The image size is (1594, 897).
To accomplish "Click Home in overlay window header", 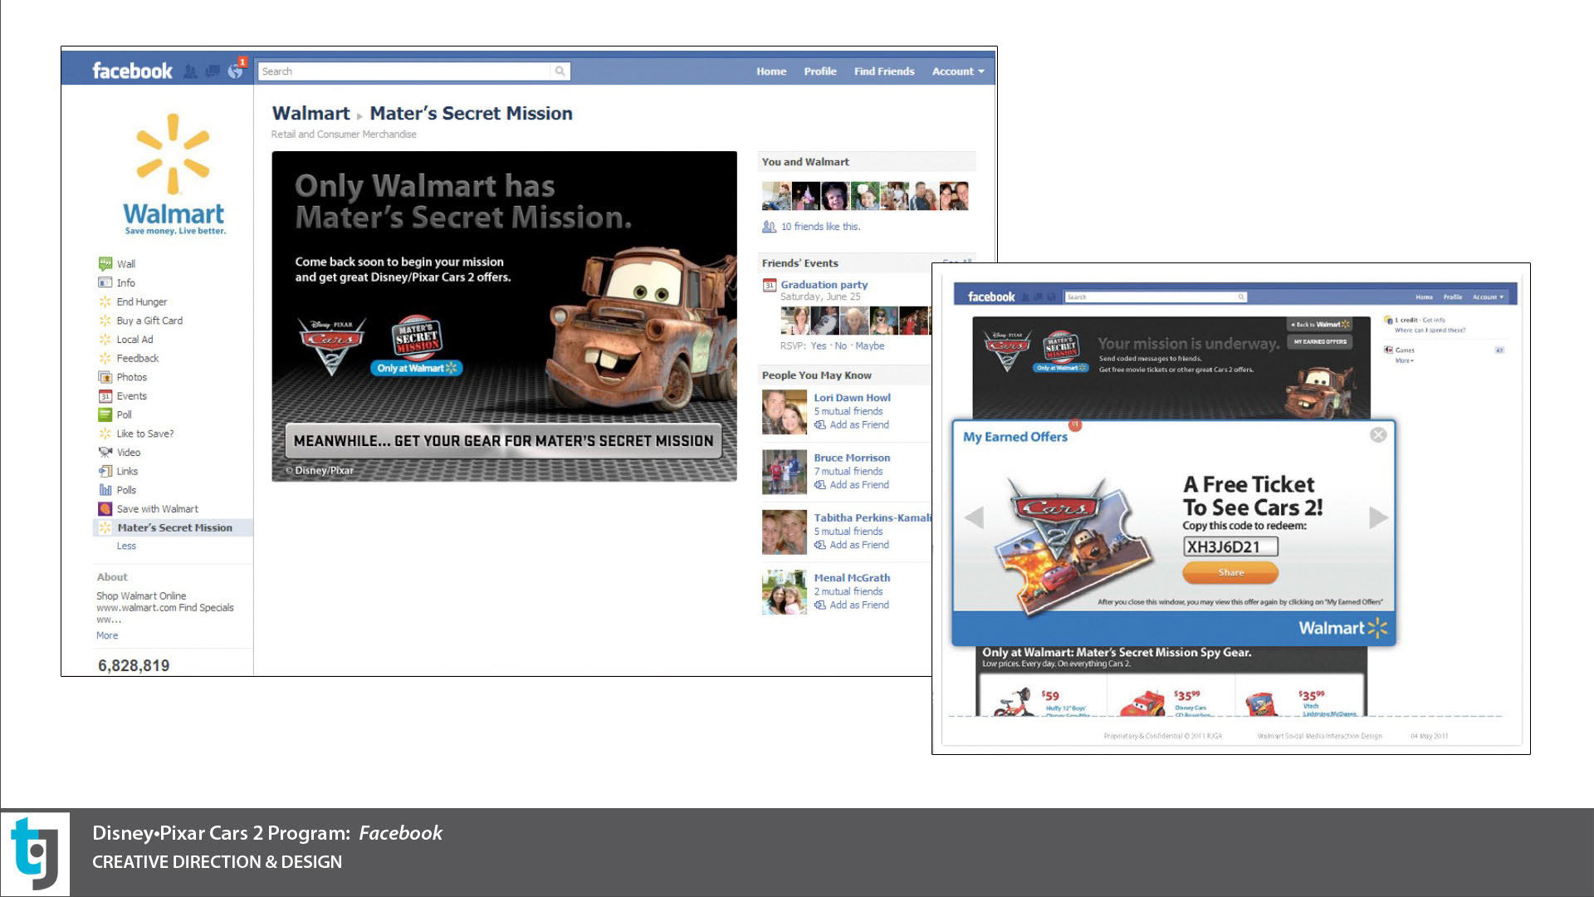I will (1424, 297).
